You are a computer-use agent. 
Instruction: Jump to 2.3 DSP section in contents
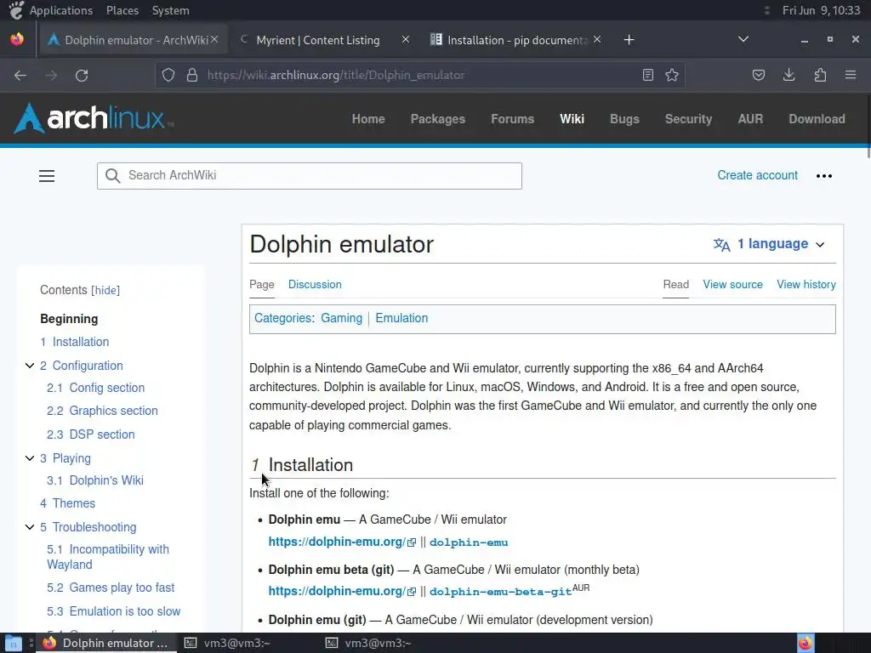90,434
